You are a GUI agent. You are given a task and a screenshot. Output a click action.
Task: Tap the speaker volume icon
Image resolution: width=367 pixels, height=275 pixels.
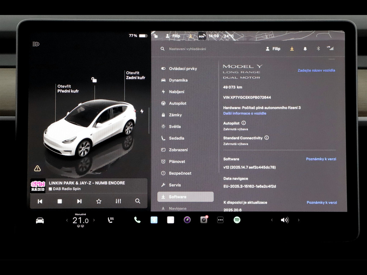point(285,220)
